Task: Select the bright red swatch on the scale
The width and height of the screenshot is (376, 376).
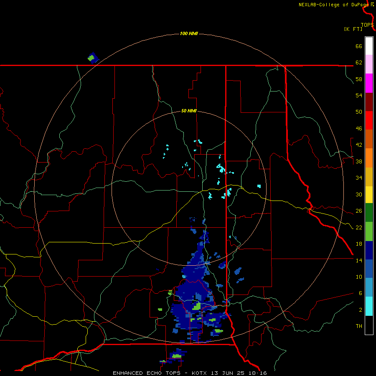Action: (369, 120)
